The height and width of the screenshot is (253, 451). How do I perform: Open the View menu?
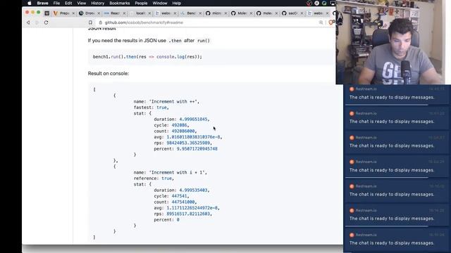point(82,3)
